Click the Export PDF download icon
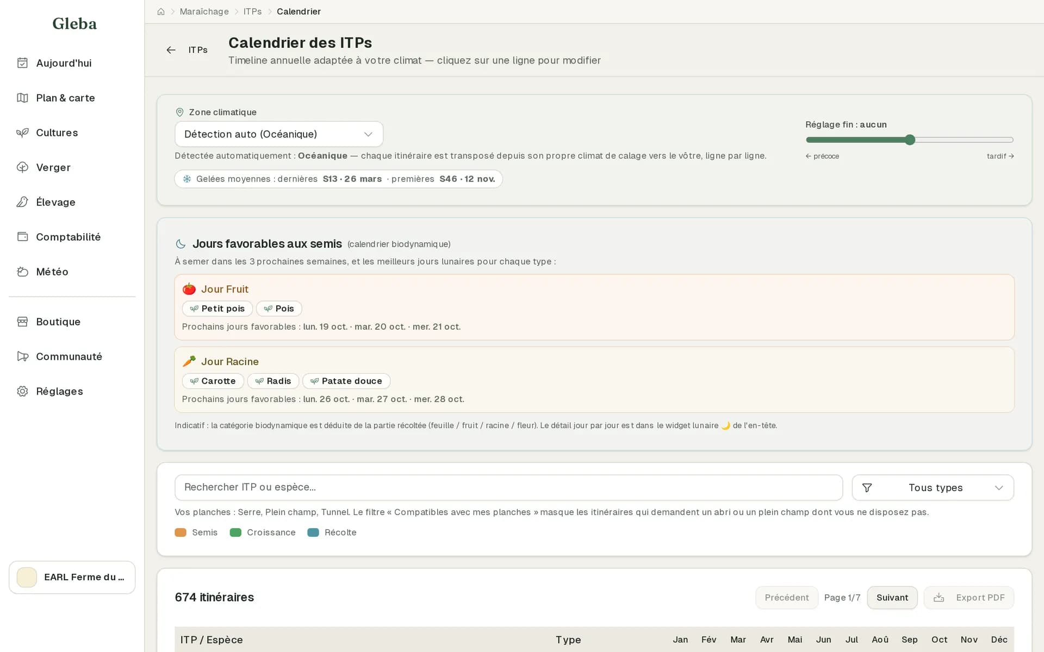 coord(939,598)
